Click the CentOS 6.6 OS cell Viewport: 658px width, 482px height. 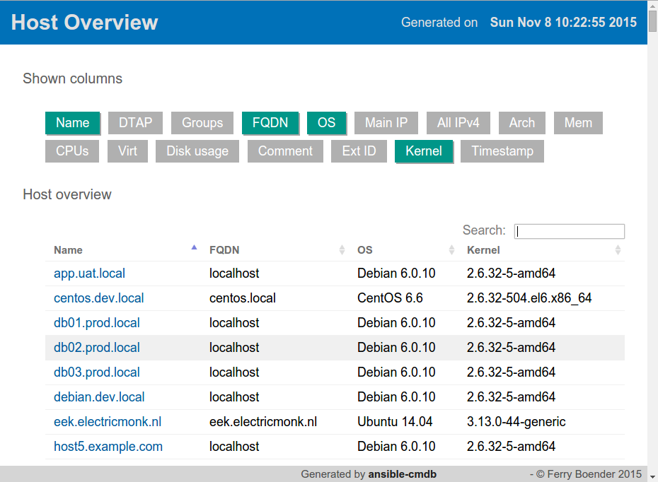click(390, 298)
